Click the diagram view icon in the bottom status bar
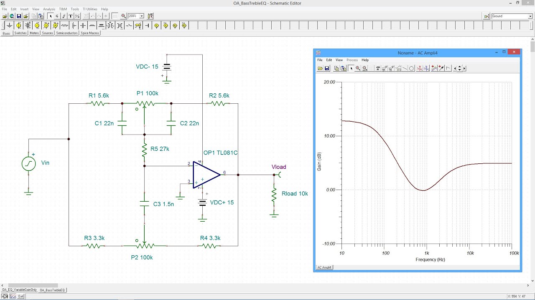The image size is (535, 300). [x=13, y=296]
